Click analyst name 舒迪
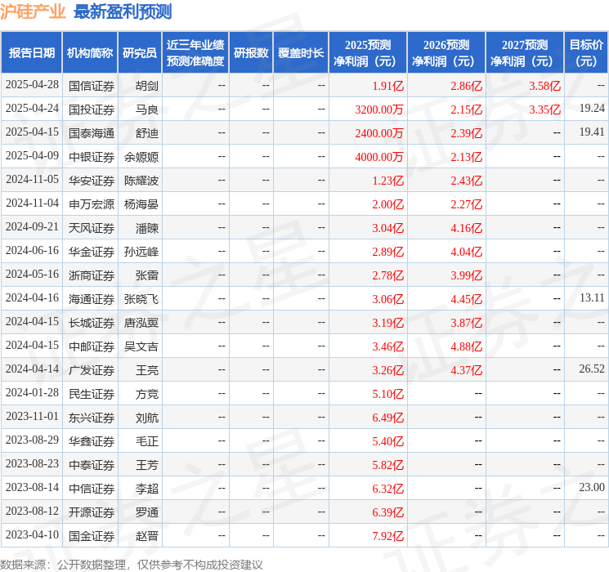Viewport: 609px width, 572px height. click(147, 133)
